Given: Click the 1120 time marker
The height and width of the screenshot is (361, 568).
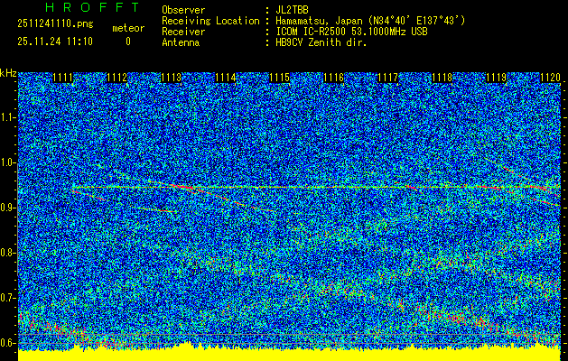Looking at the screenshot, I should (x=550, y=79).
